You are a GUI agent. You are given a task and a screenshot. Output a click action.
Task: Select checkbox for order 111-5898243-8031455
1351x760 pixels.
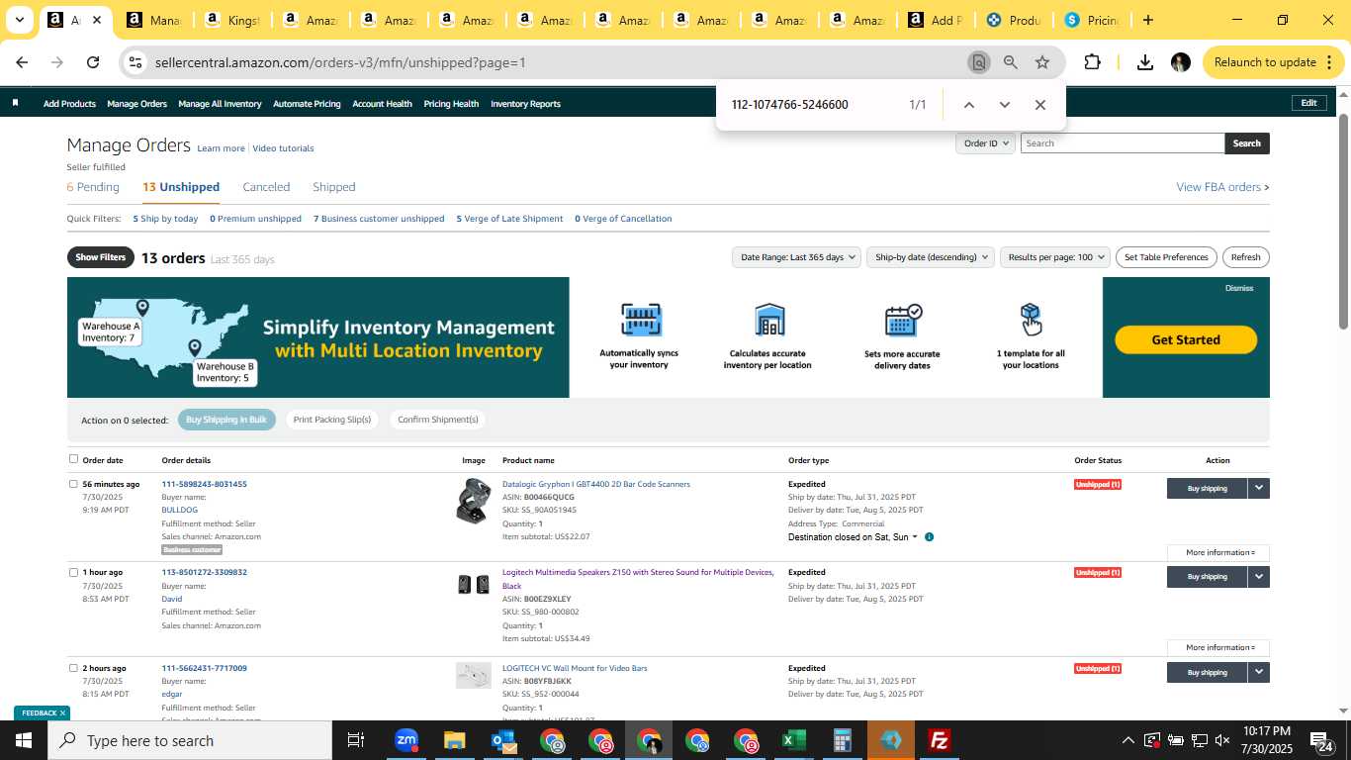pos(73,484)
